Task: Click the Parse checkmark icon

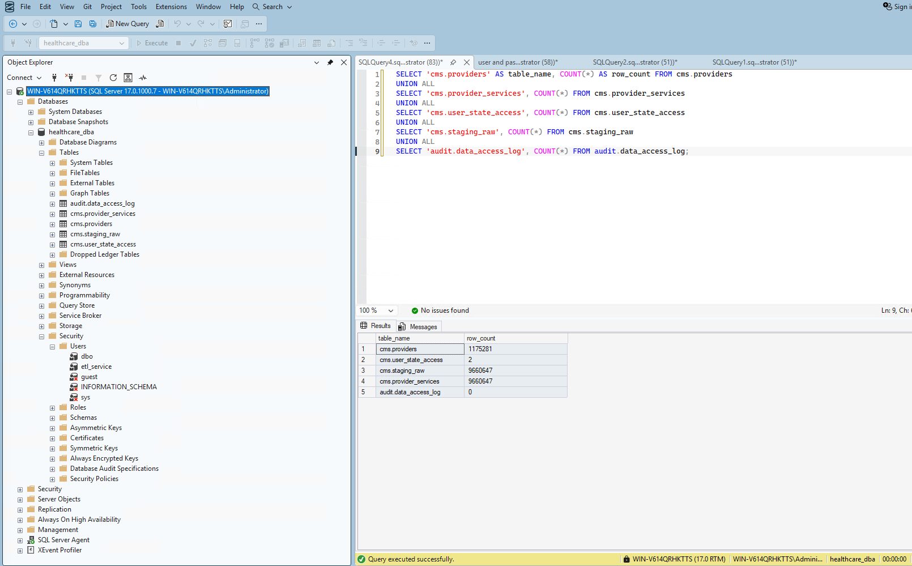Action: click(x=193, y=43)
